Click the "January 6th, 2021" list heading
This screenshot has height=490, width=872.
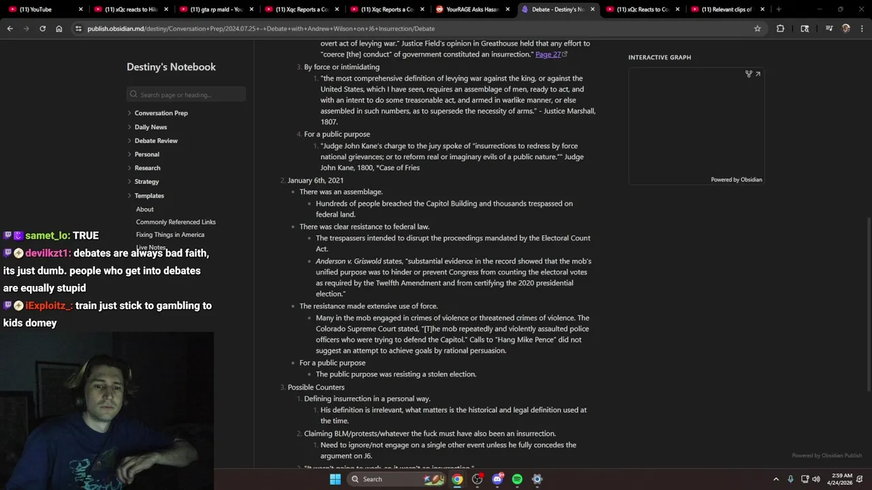pyautogui.click(x=315, y=180)
